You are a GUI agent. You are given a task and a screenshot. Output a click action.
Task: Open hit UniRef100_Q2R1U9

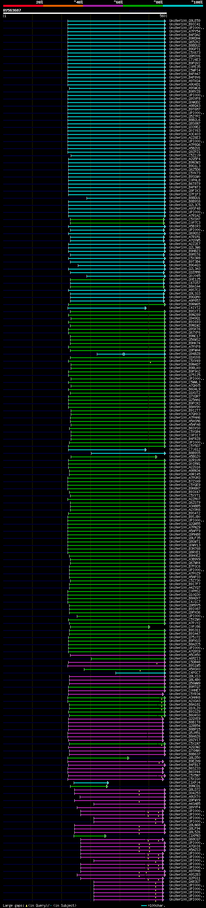pyautogui.click(x=185, y=460)
